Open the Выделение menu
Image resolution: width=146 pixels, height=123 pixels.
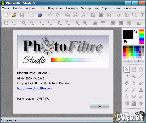click(55, 8)
